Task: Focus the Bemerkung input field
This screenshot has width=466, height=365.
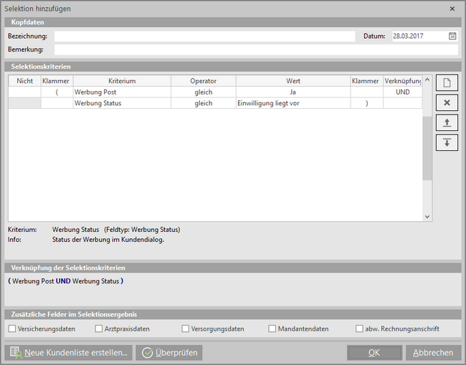Action: pyautogui.click(x=256, y=49)
